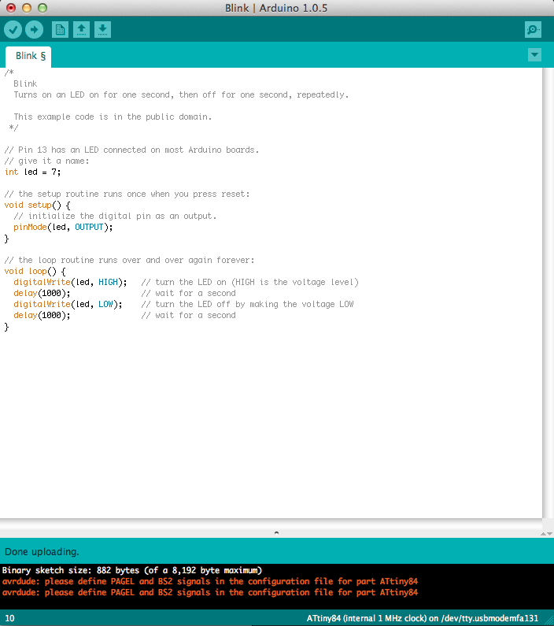
Task: Click the ATtiny84 board and port status text
Action: click(x=423, y=618)
